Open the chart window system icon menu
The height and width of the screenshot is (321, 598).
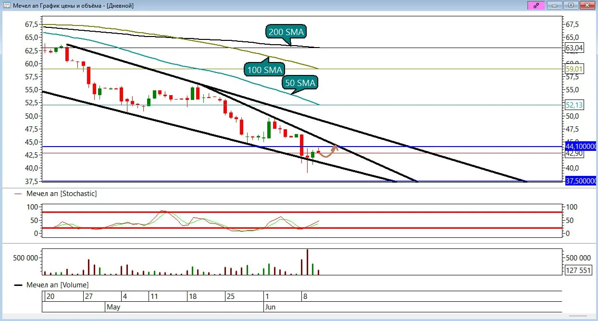pos(7,5)
